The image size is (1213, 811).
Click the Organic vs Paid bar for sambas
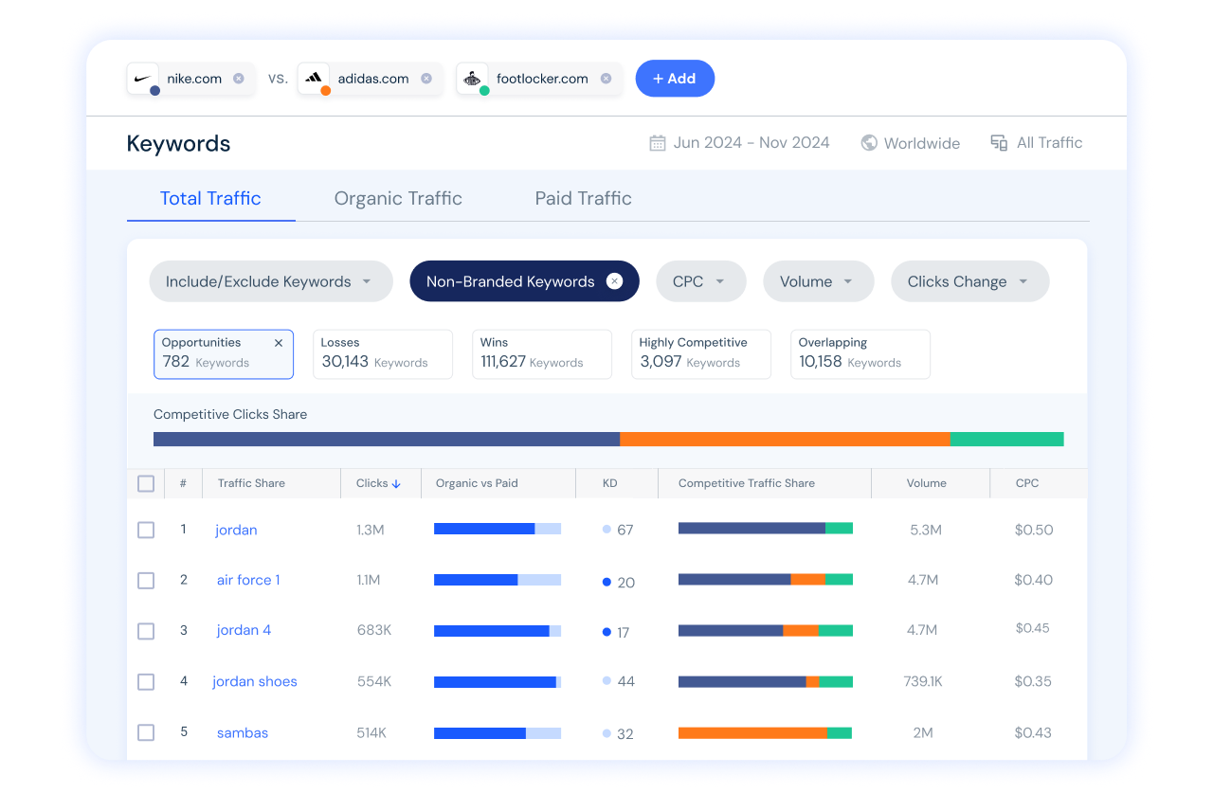498,733
